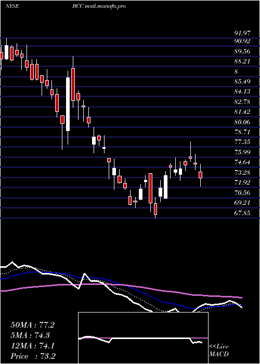Image resolution: width=260 pixels, height=364 pixels.
Task: Select the 67.85 price level label
Action: (242, 213)
